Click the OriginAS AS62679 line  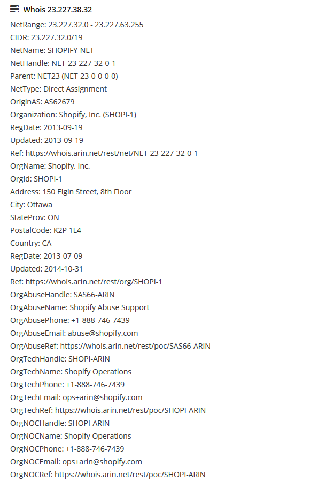click(42, 102)
